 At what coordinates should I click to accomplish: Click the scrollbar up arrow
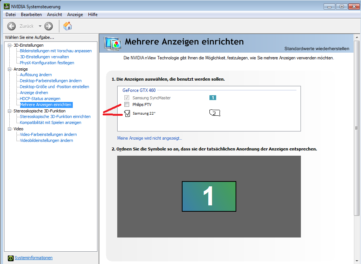point(357,37)
